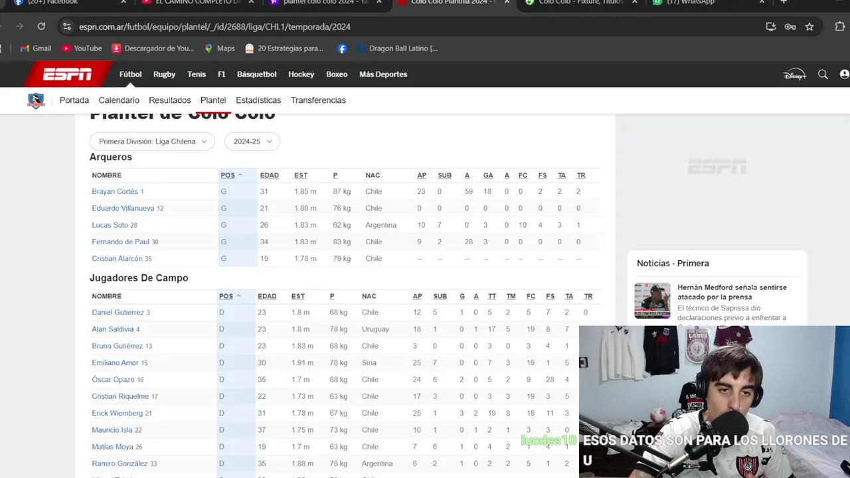Image resolution: width=850 pixels, height=478 pixels.
Task: Open Cristian Alarcón player page
Action: click(117, 258)
